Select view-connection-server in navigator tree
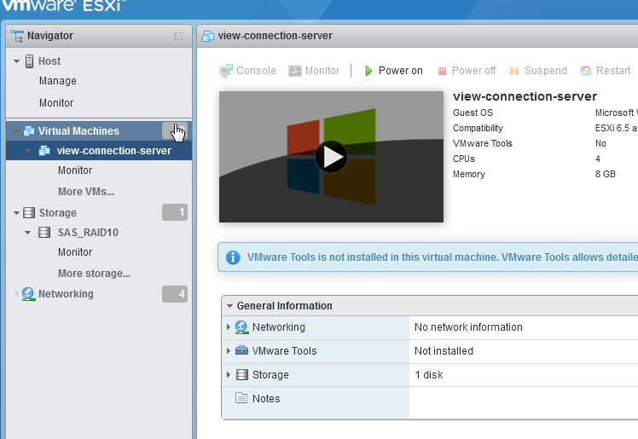The height and width of the screenshot is (439, 638). tap(114, 151)
